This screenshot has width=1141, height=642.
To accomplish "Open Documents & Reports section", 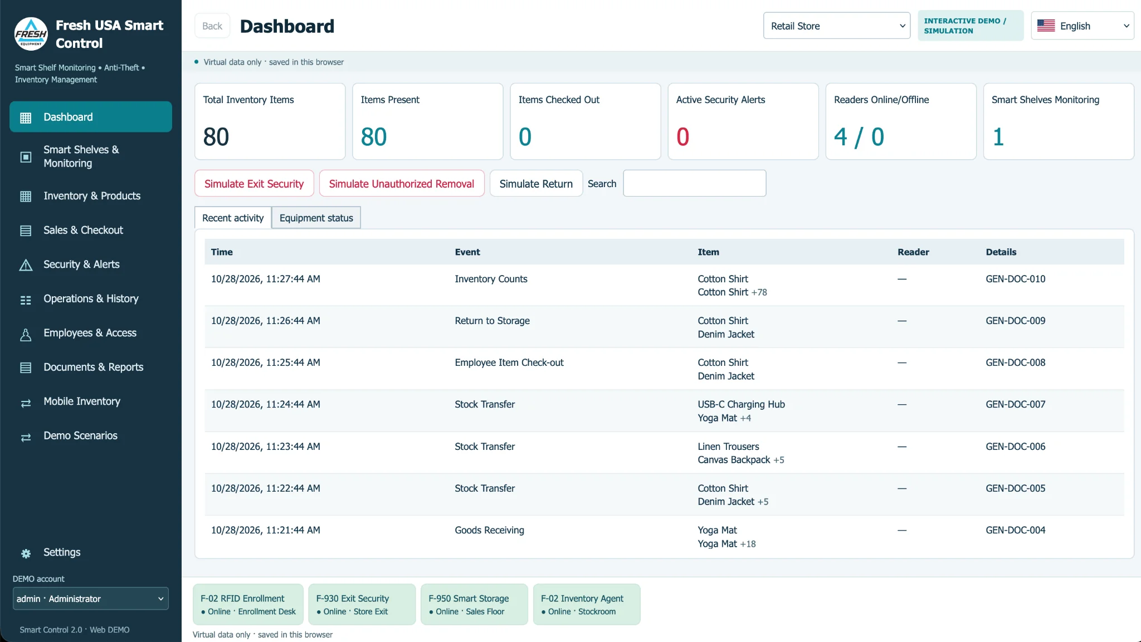I will (x=91, y=367).
